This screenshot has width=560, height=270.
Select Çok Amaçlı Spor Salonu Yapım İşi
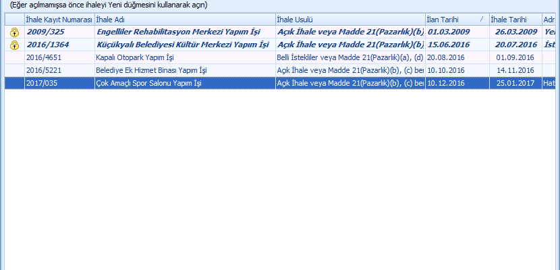pyautogui.click(x=149, y=84)
